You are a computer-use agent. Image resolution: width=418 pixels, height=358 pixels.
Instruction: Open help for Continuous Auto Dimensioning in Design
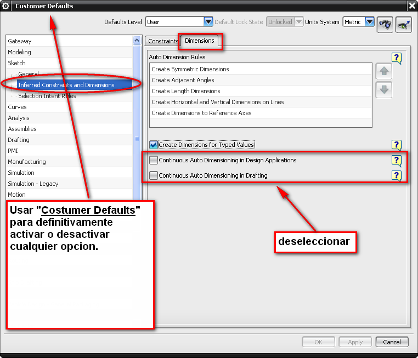pyautogui.click(x=397, y=160)
